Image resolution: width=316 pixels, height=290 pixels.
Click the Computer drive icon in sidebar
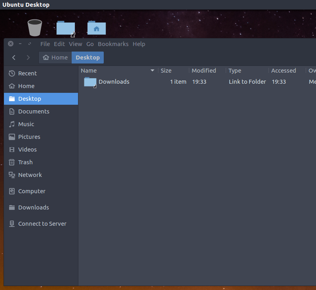[x=12, y=191]
